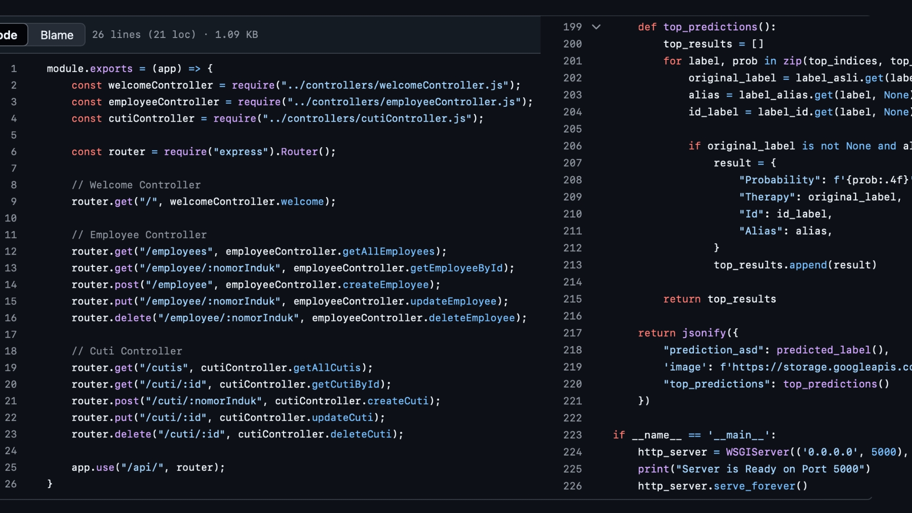Click the serve_forever symbol on line 226
This screenshot has width=912, height=513.
tap(754, 486)
